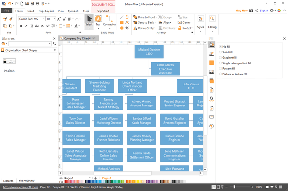The image size is (288, 191).
Task: Pick the line drawing tool
Action: coord(122,17)
